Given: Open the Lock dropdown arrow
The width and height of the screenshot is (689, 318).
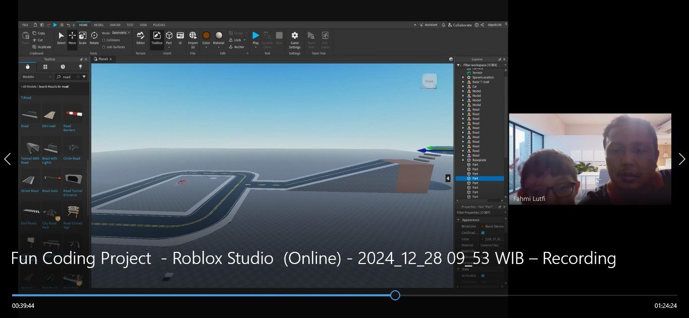Looking at the screenshot, I should [244, 40].
